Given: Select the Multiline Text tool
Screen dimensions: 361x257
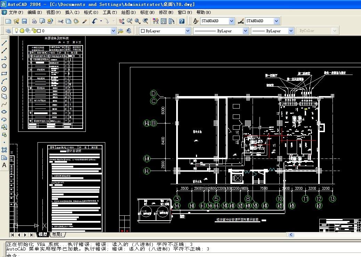Looking at the screenshot, I should coord(4,165).
